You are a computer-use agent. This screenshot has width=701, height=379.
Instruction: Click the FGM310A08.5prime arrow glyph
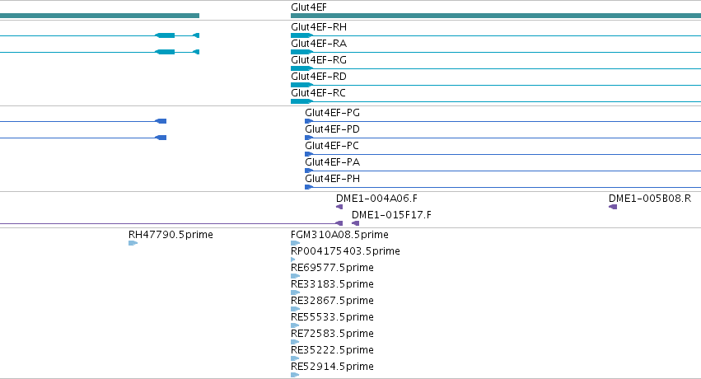[295, 243]
